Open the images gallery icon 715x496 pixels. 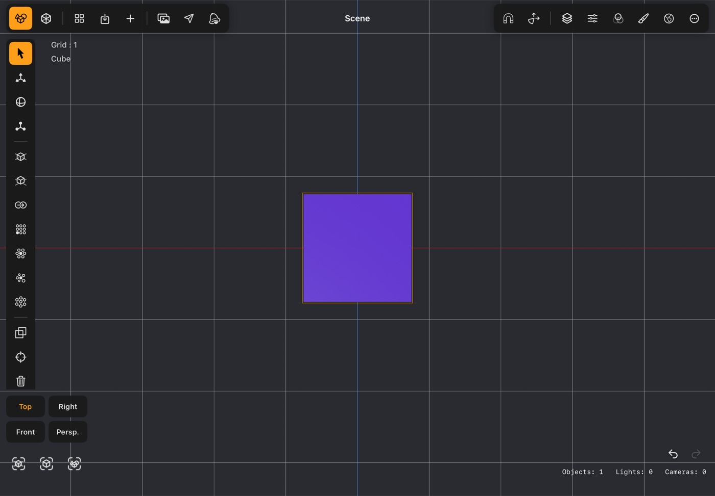pyautogui.click(x=163, y=18)
